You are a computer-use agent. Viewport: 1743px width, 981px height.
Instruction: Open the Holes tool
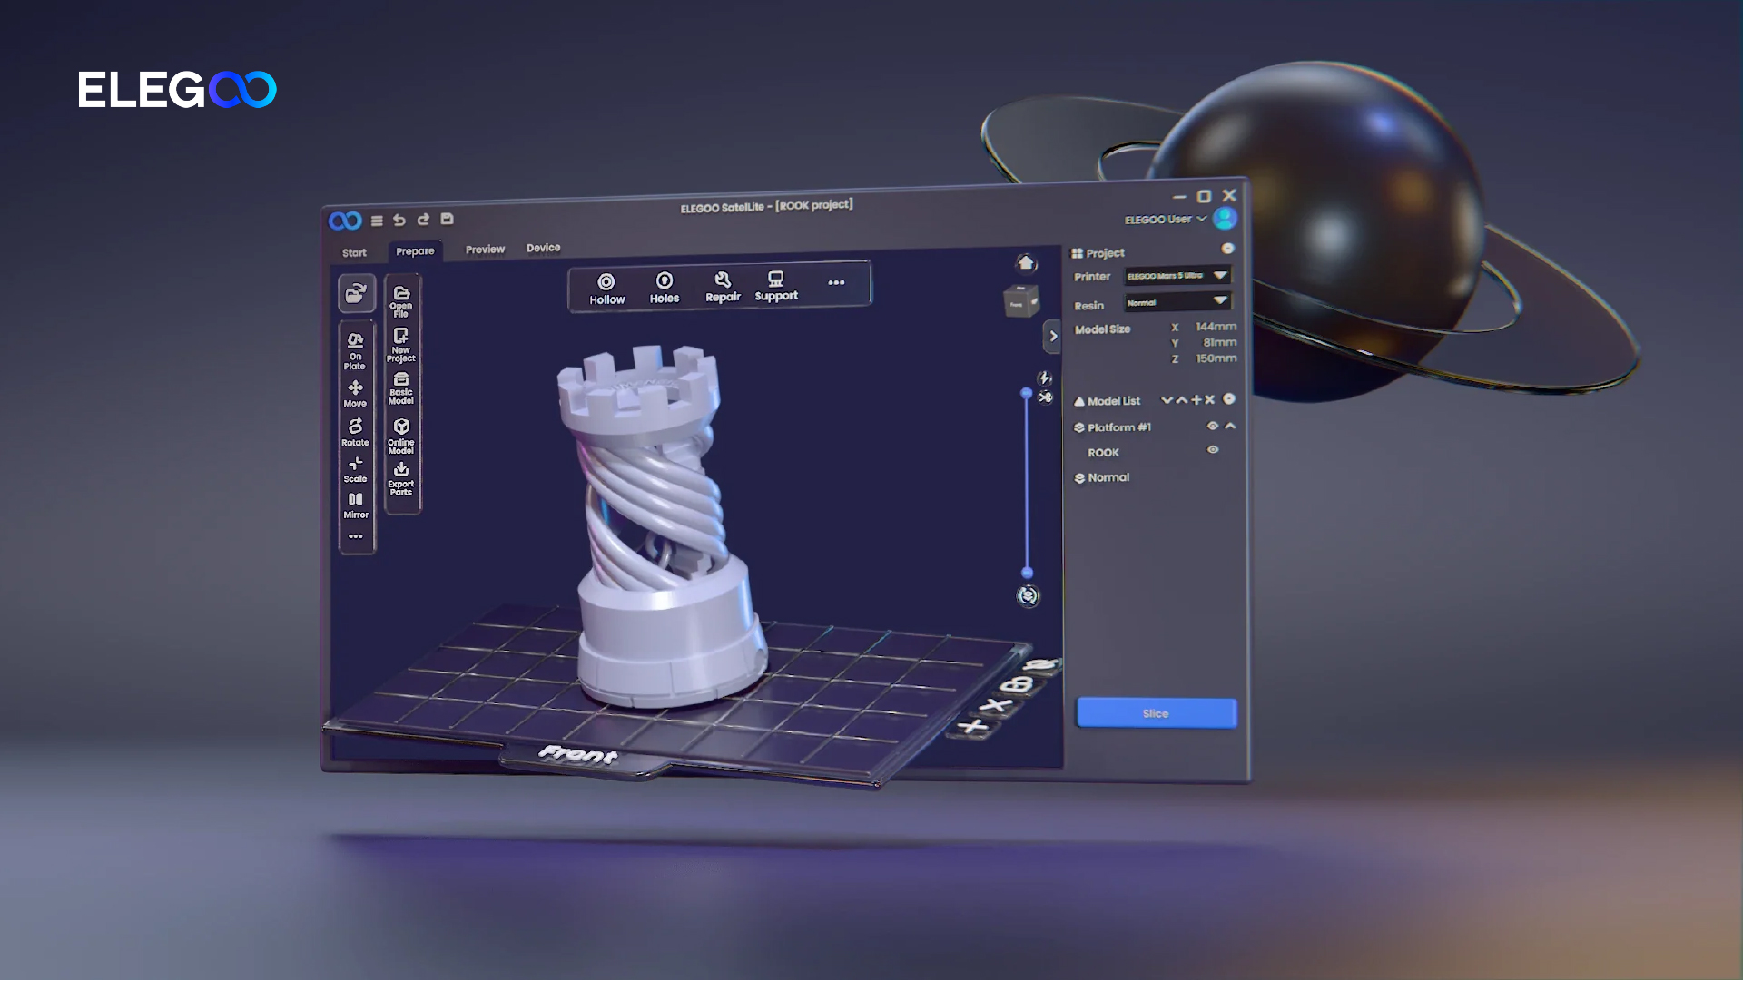(665, 288)
